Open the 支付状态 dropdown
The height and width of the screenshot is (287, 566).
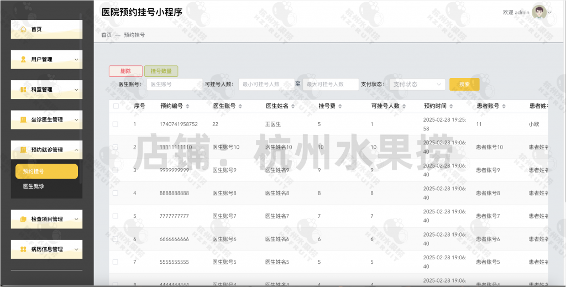(417, 85)
